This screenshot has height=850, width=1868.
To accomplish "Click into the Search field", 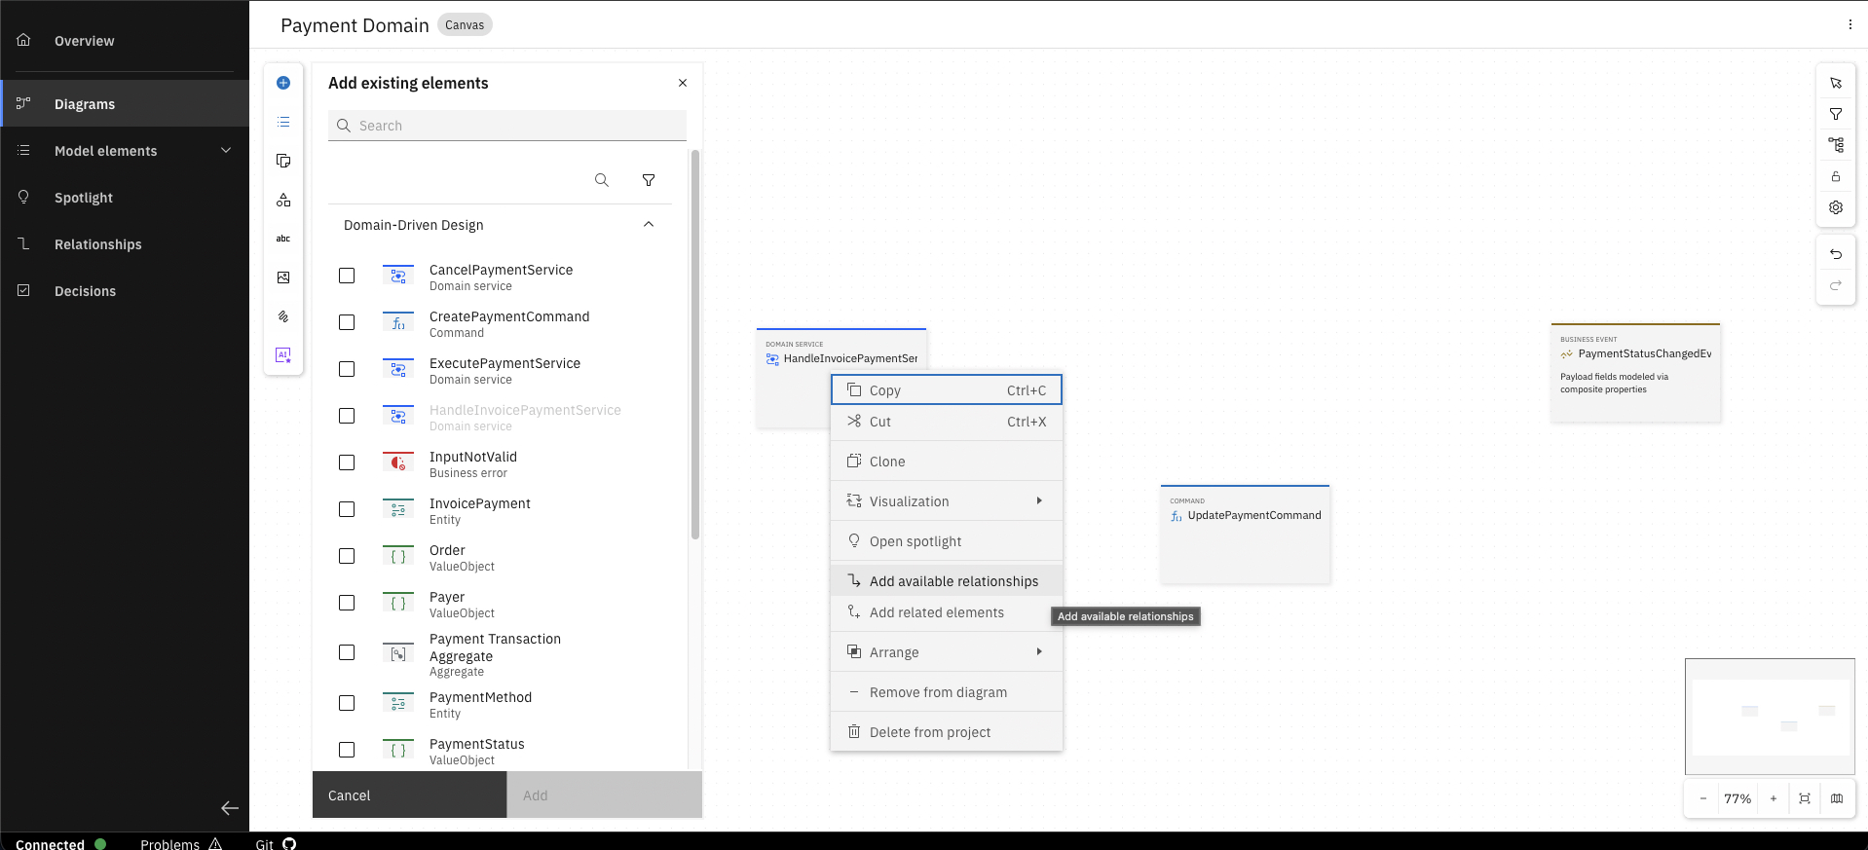I will point(507,126).
